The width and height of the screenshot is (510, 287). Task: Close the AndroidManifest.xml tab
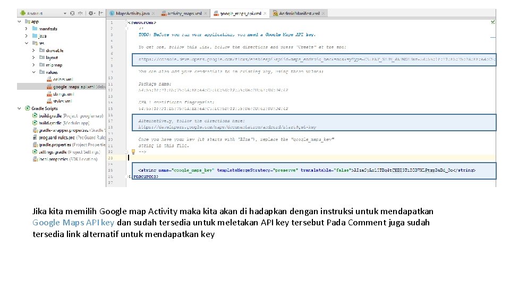pyautogui.click(x=324, y=13)
